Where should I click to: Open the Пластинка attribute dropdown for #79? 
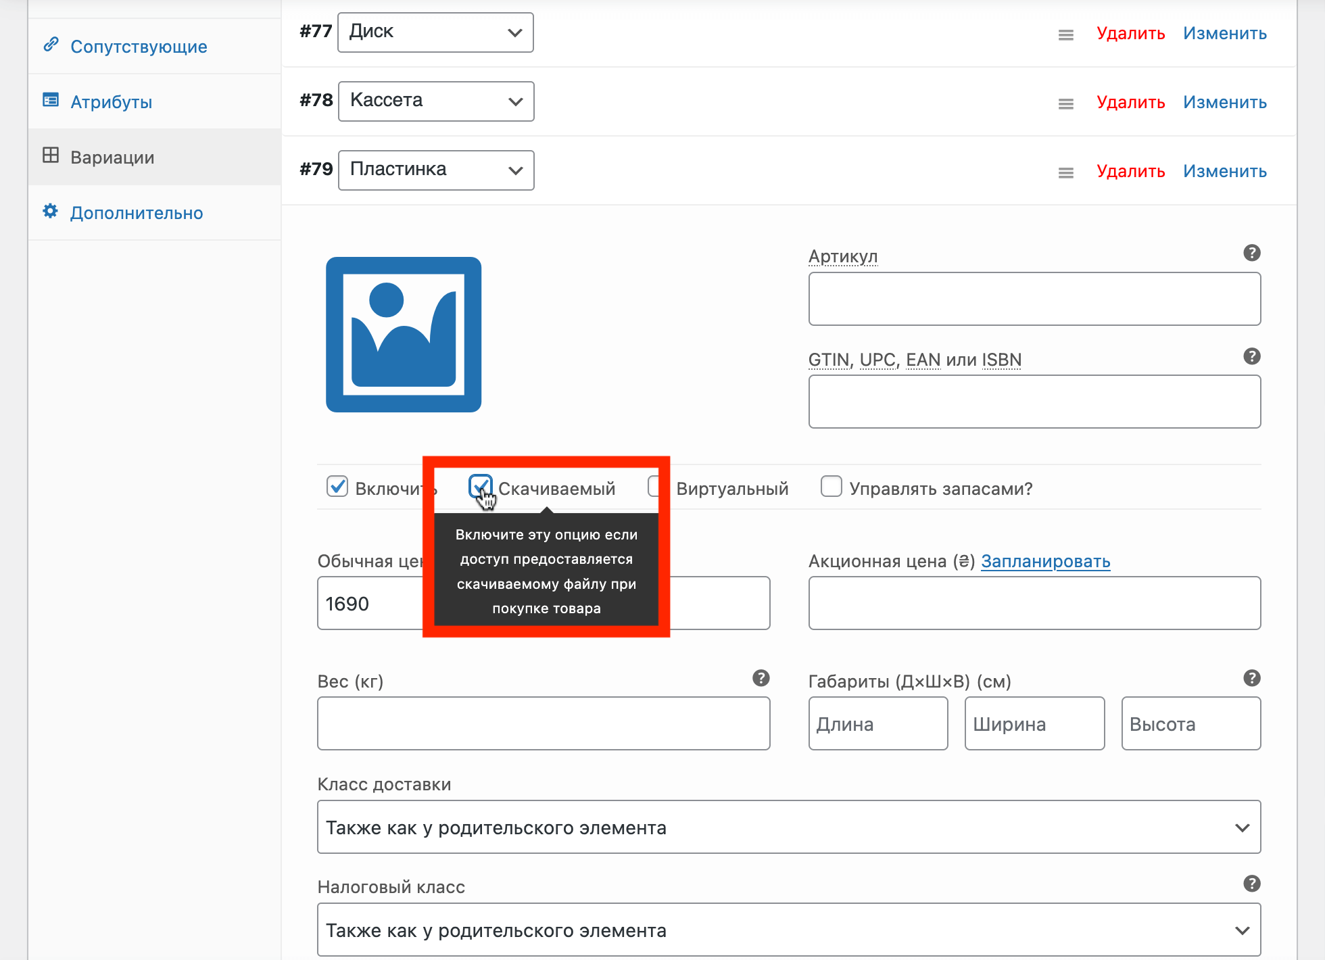click(x=436, y=170)
